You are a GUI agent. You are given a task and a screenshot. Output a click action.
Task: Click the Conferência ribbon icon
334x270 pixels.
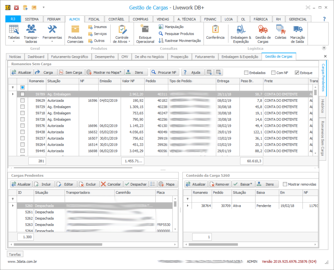(x=215, y=32)
